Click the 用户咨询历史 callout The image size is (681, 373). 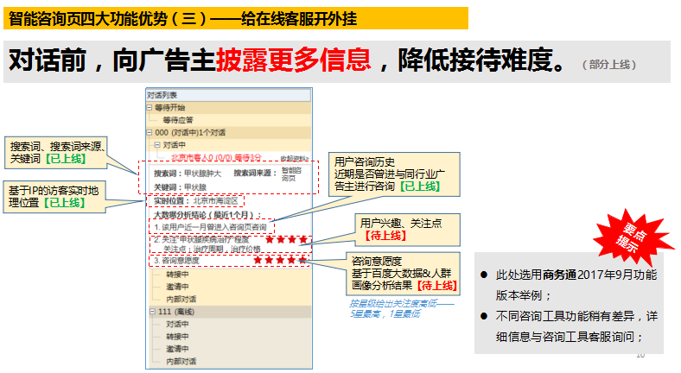click(394, 174)
